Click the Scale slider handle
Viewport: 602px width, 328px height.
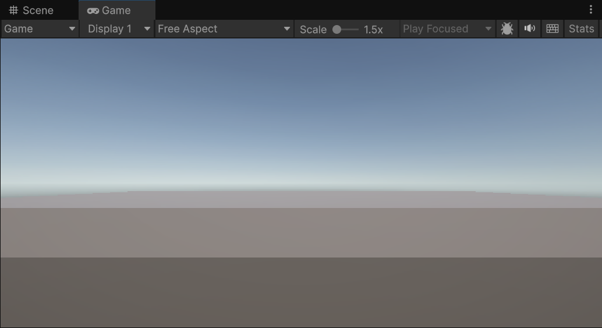337,29
